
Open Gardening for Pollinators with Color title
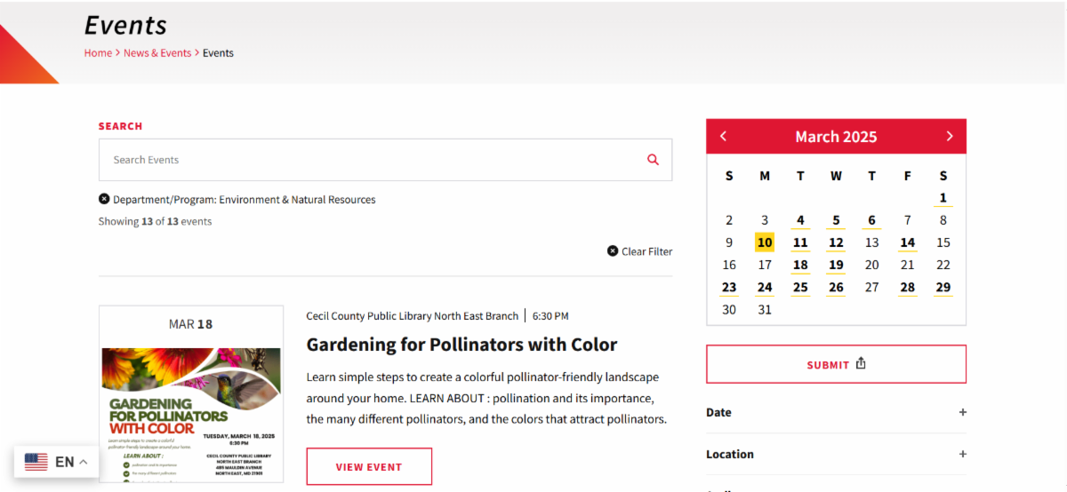[x=461, y=345]
